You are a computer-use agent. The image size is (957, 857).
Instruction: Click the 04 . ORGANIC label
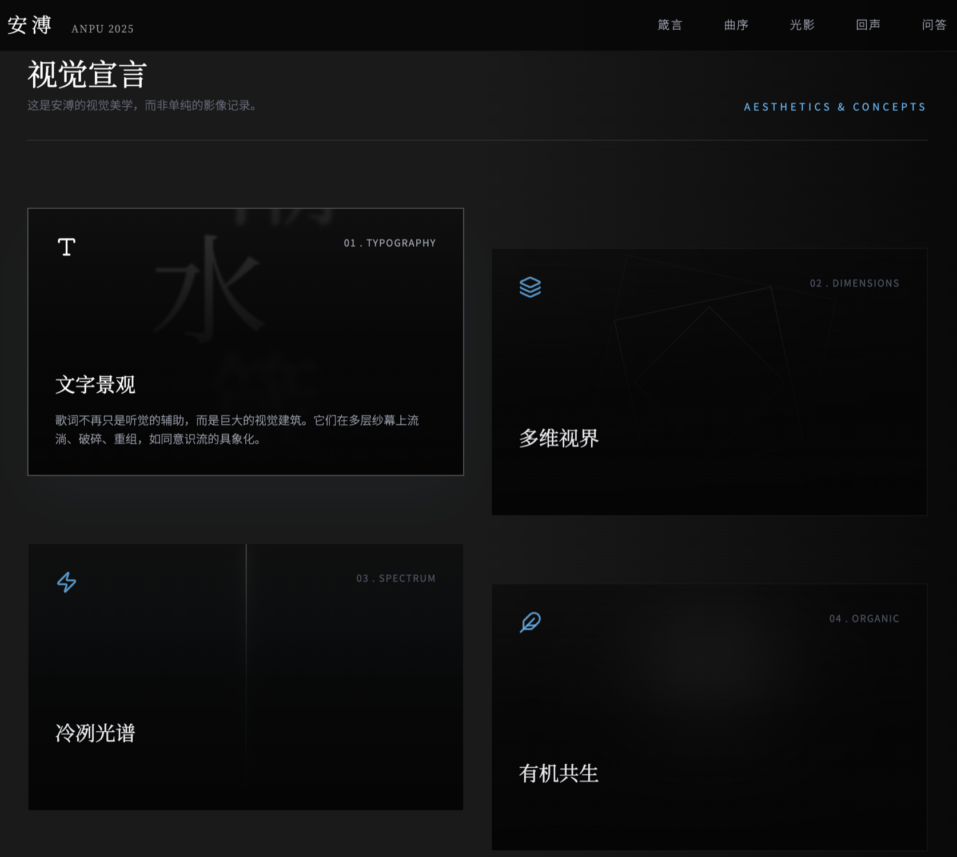[864, 619]
